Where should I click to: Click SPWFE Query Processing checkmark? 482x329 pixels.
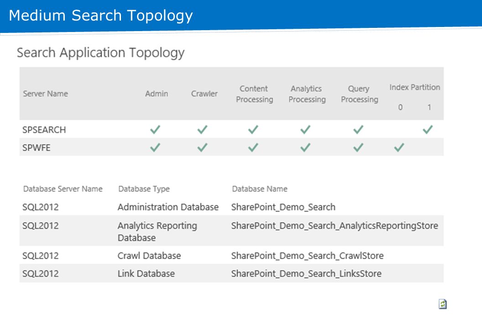(x=358, y=148)
